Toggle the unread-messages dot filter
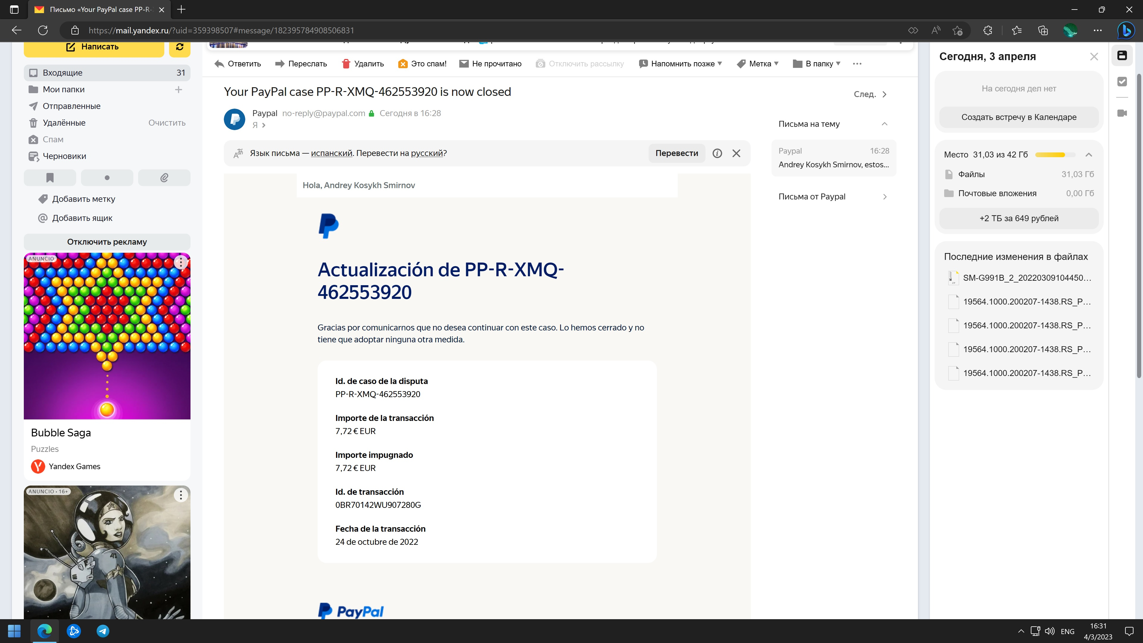 [107, 178]
